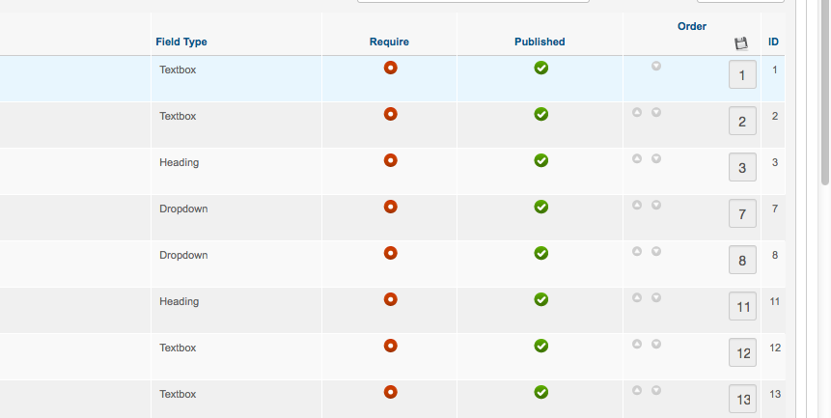Click the order input box showing 8
The height and width of the screenshot is (418, 831).
click(x=742, y=262)
